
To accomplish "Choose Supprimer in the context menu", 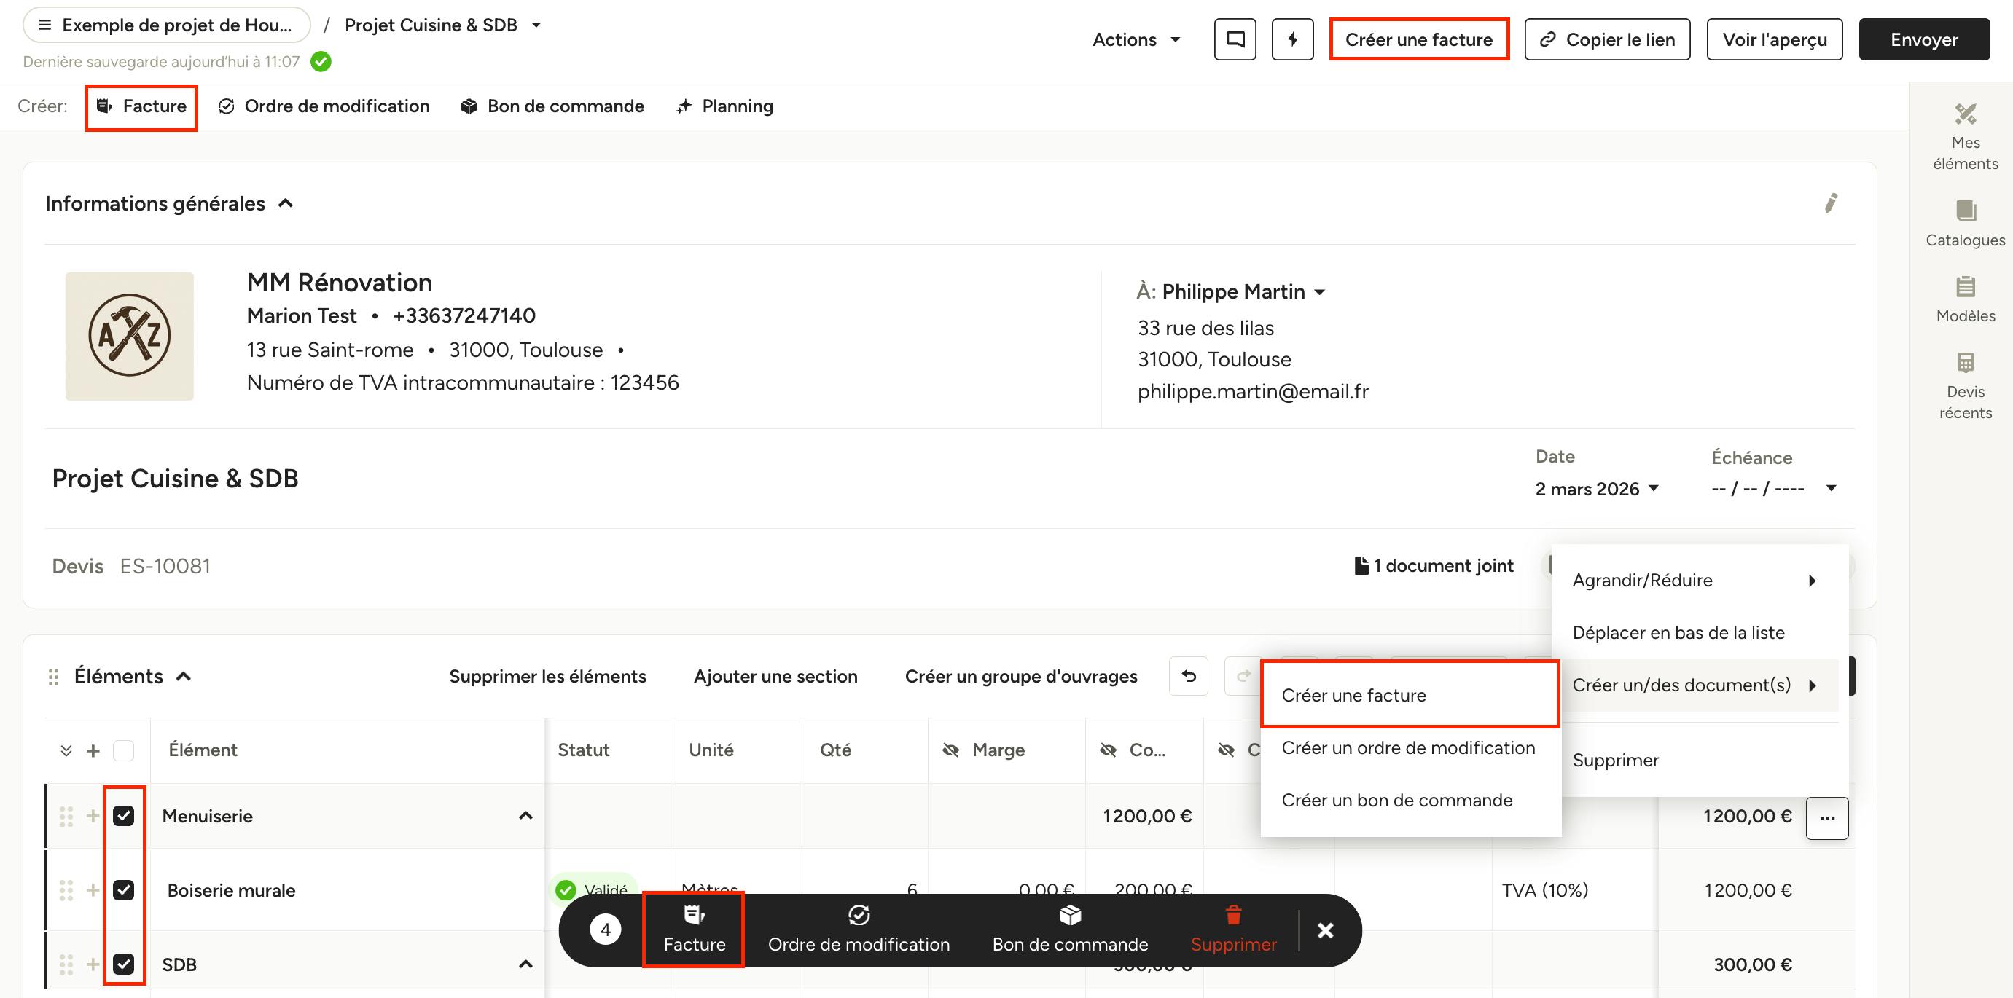I will click(x=1695, y=760).
